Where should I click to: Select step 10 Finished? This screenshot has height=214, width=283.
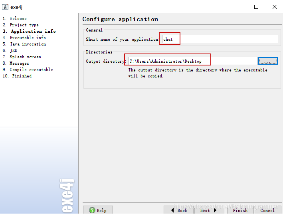(x=17, y=76)
